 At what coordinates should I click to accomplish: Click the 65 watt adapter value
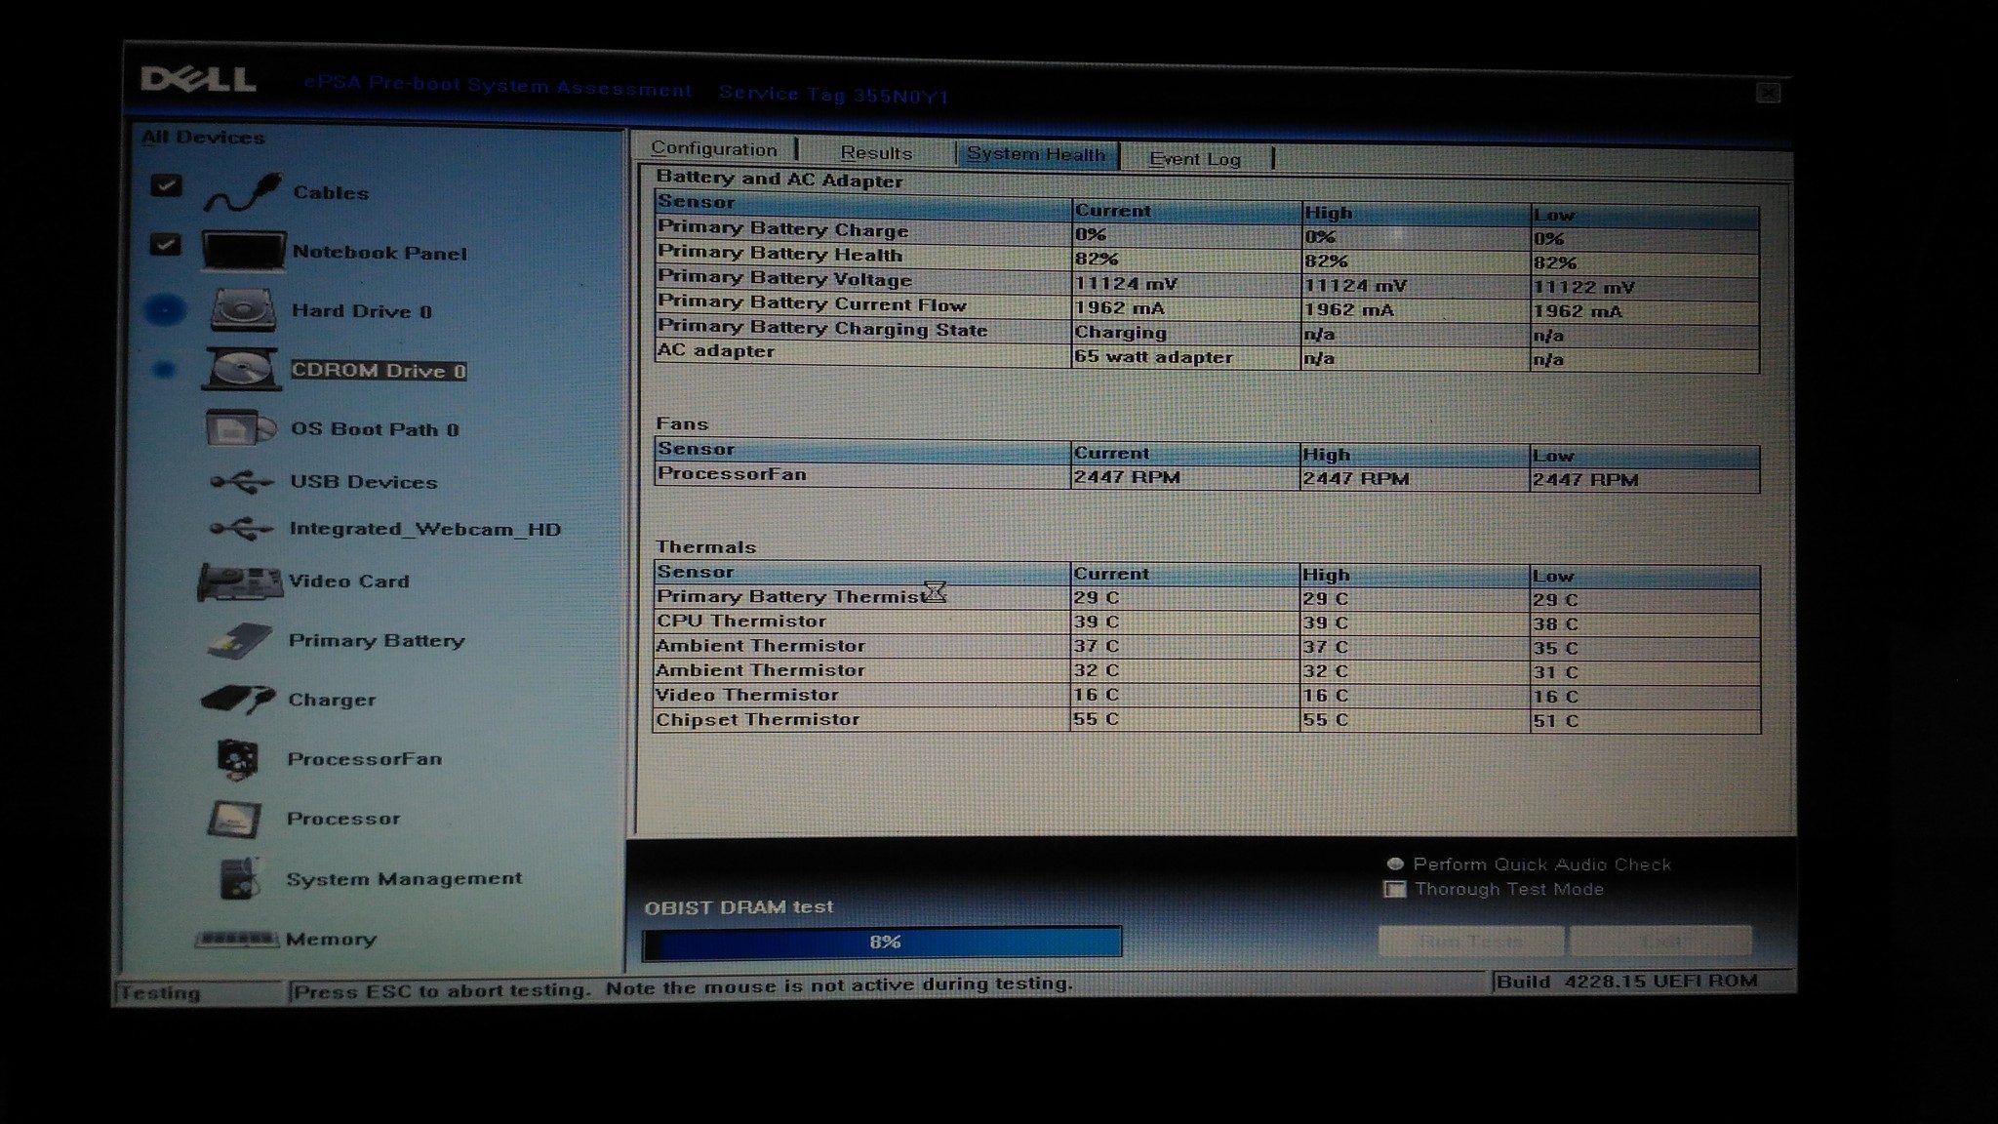[x=1153, y=356]
